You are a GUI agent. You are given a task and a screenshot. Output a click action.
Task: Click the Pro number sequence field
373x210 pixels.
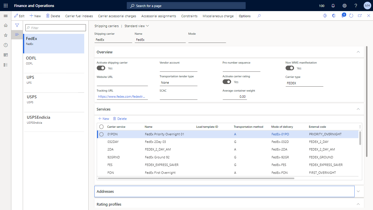click(x=242, y=68)
